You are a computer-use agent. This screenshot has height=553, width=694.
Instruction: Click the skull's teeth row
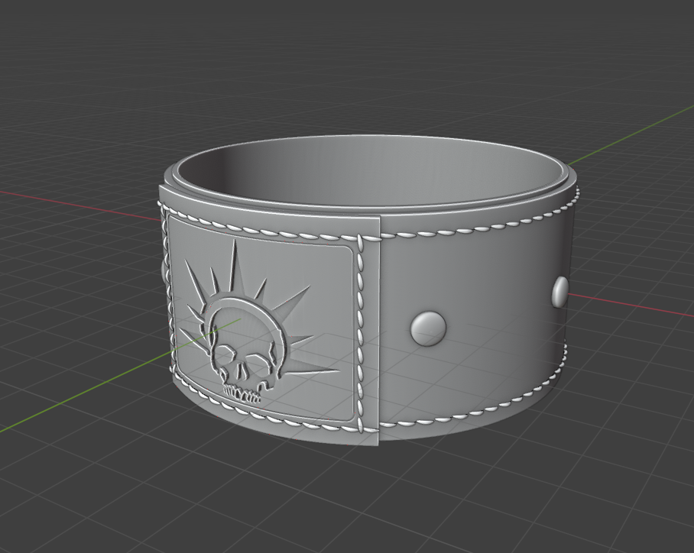tap(242, 395)
